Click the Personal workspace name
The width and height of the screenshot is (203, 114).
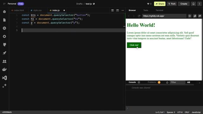(x=12, y=4)
